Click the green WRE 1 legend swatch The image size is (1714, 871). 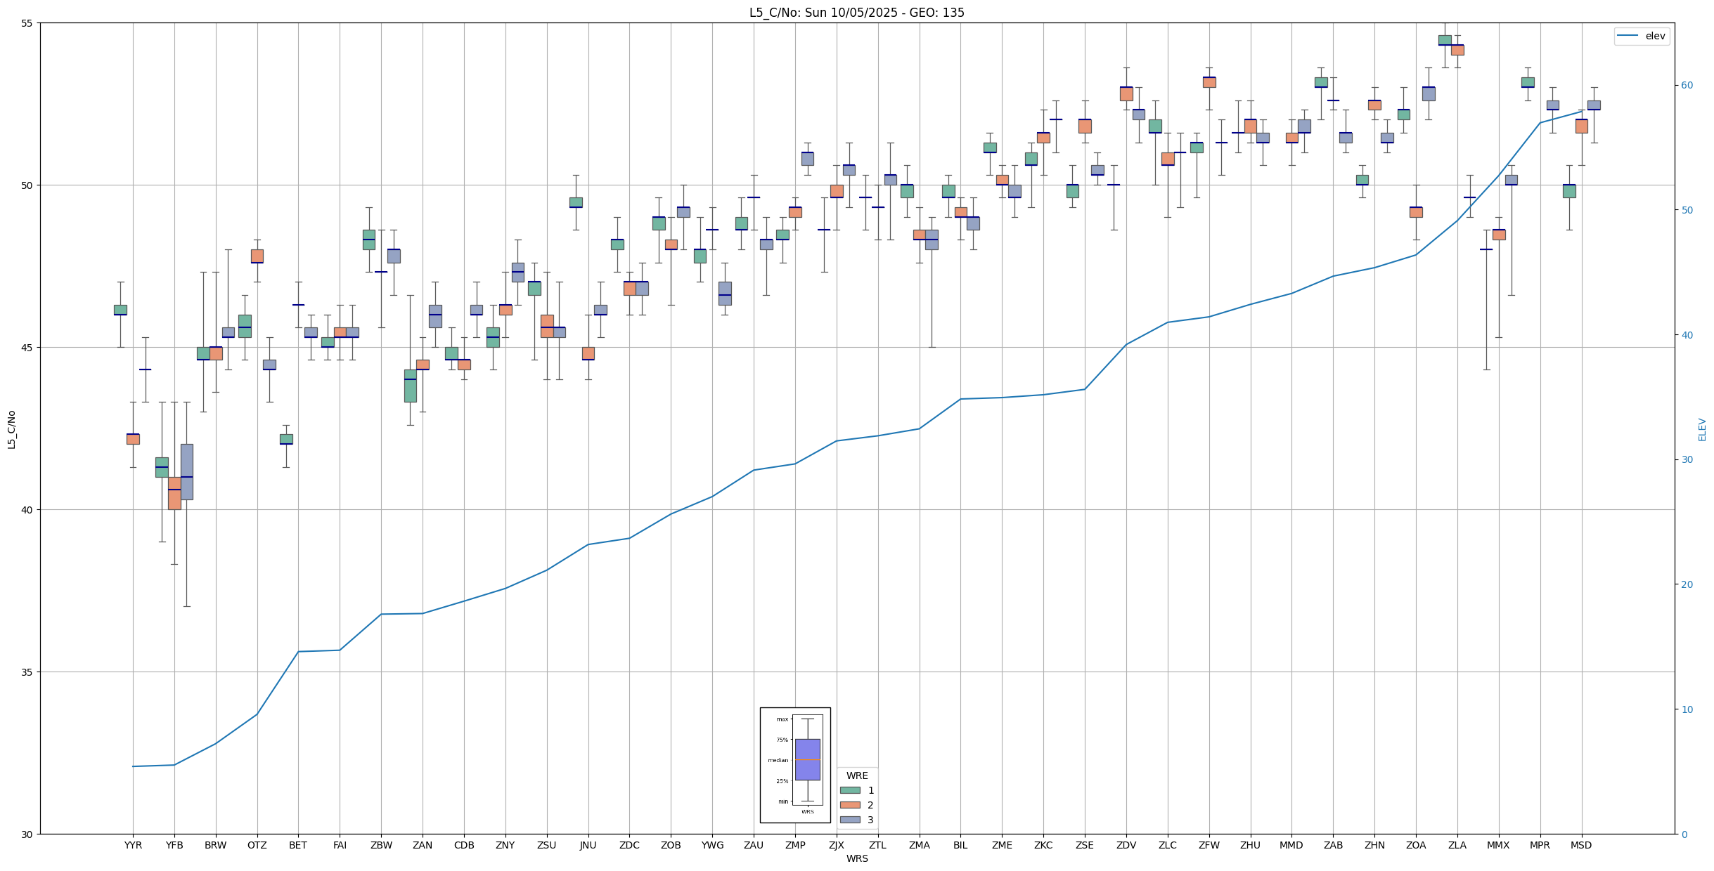(x=850, y=790)
